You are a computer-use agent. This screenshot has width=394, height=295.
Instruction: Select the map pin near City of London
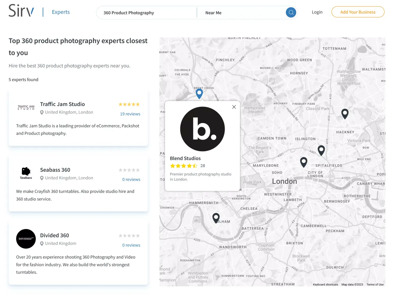pos(304,162)
